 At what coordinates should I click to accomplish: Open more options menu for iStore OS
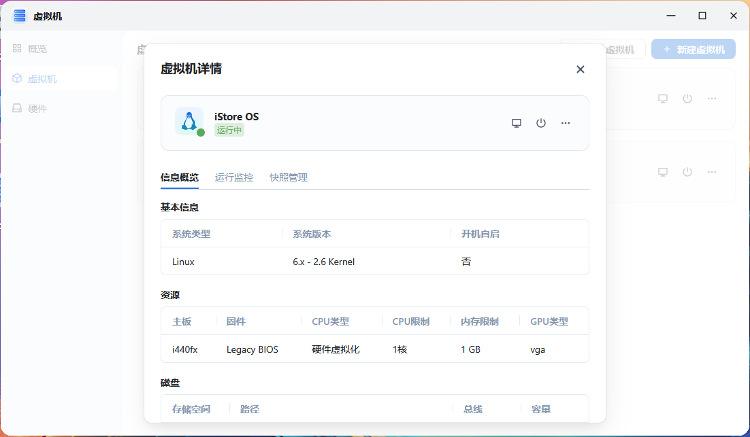pyautogui.click(x=566, y=123)
